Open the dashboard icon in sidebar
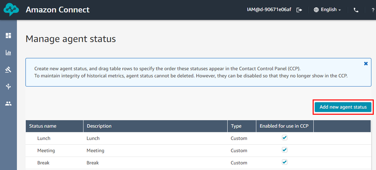The width and height of the screenshot is (376, 170). [8, 36]
